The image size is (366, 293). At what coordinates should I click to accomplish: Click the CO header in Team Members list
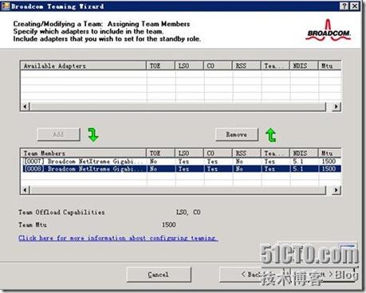click(x=218, y=153)
